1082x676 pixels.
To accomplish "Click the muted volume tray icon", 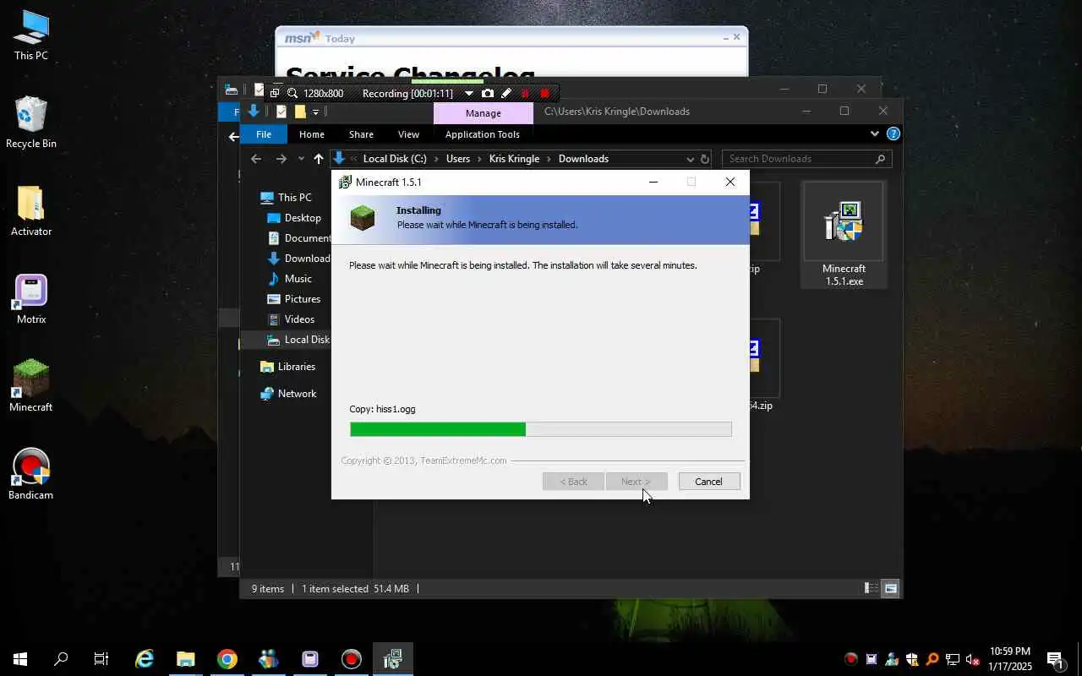I will 973,659.
